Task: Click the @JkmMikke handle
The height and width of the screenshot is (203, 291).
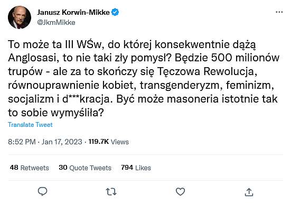Action: pos(56,23)
